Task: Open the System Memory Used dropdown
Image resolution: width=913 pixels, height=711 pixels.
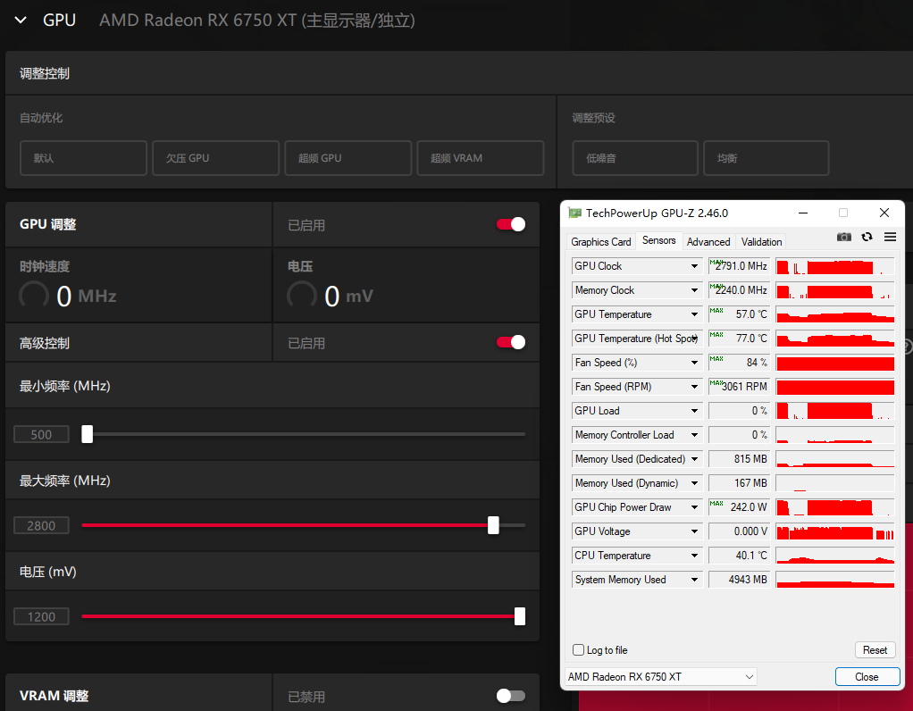Action: pyautogui.click(x=695, y=580)
